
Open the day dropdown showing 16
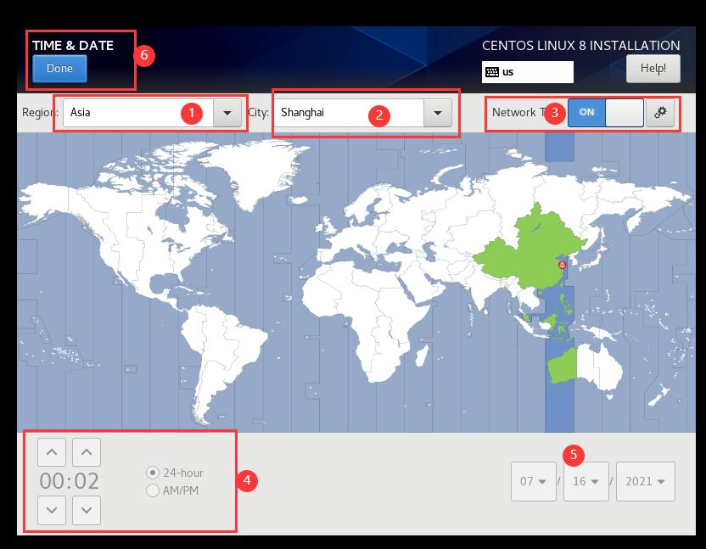point(586,481)
